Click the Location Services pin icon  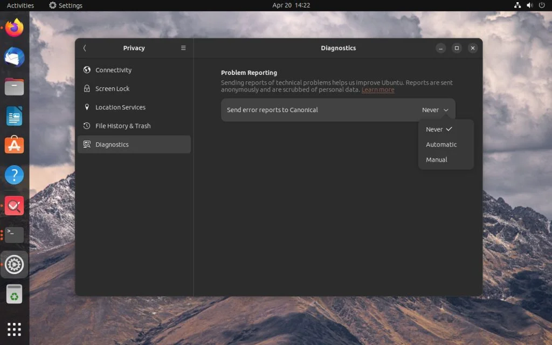(87, 107)
